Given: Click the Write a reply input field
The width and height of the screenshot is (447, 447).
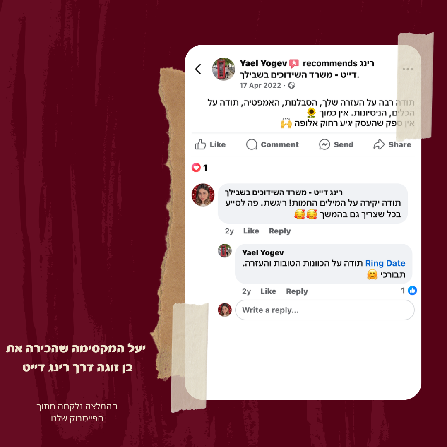Looking at the screenshot, I should 325,310.
